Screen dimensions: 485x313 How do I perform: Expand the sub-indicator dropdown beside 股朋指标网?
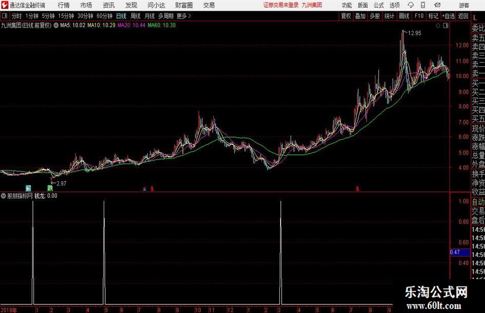pyautogui.click(x=4, y=196)
